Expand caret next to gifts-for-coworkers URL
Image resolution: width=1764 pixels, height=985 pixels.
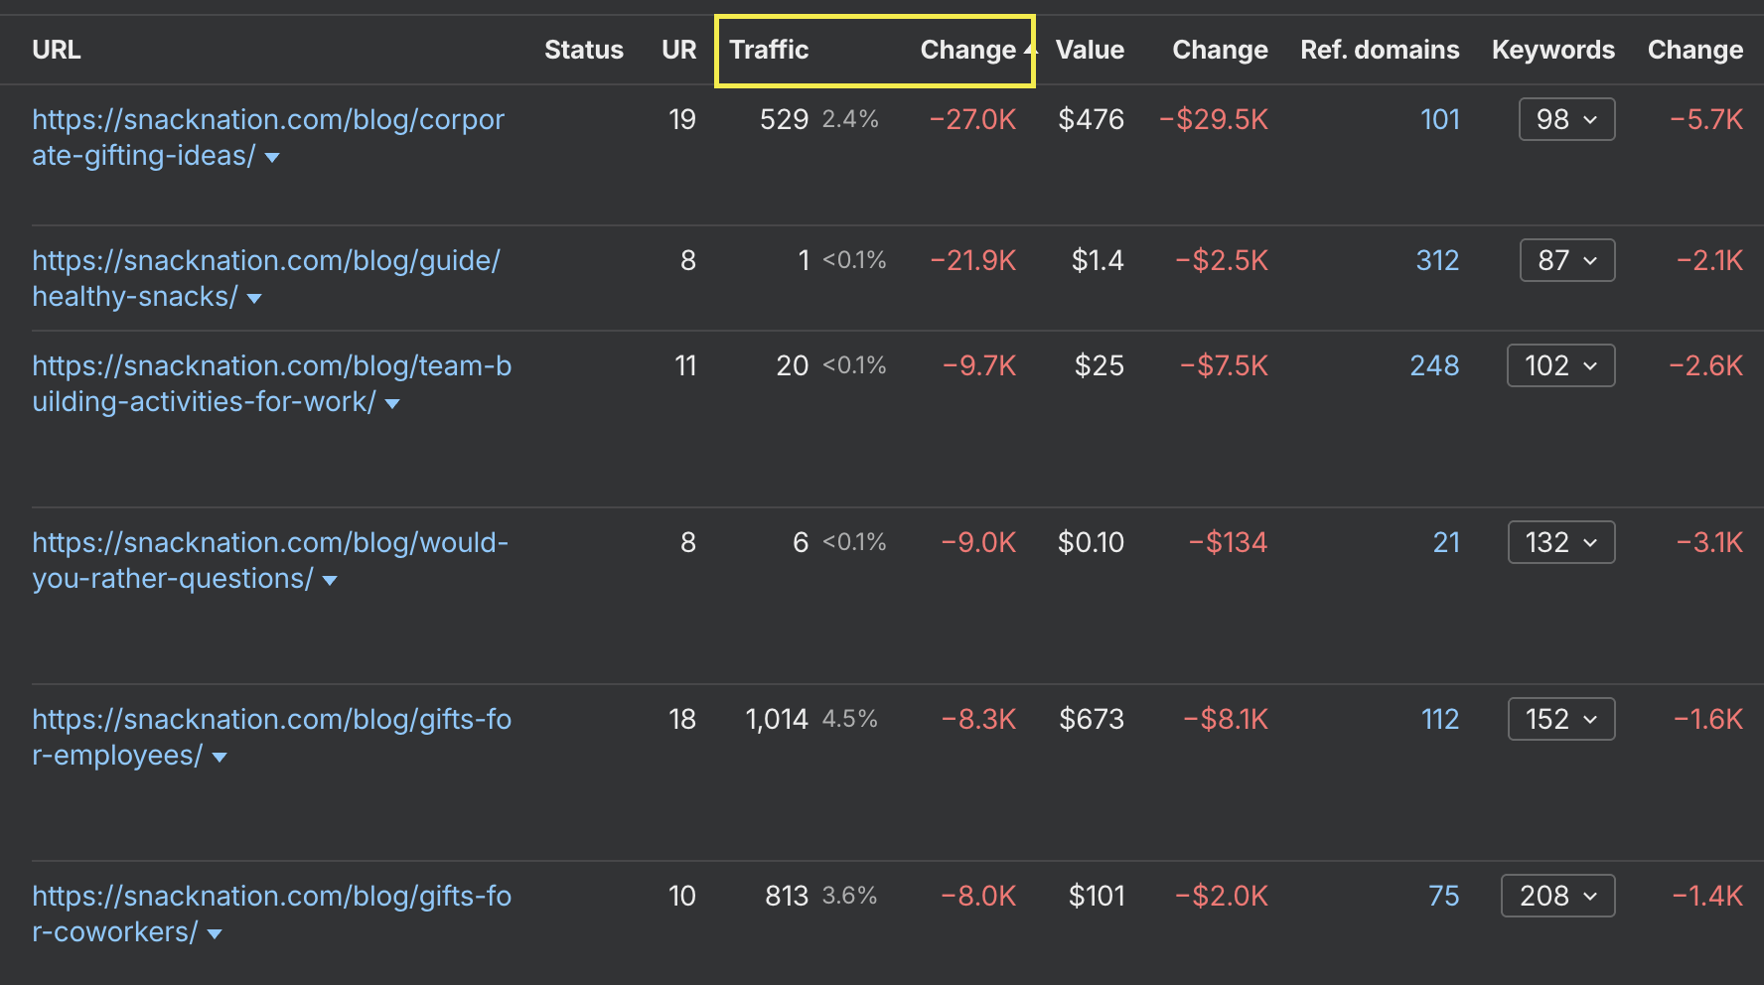coord(215,934)
